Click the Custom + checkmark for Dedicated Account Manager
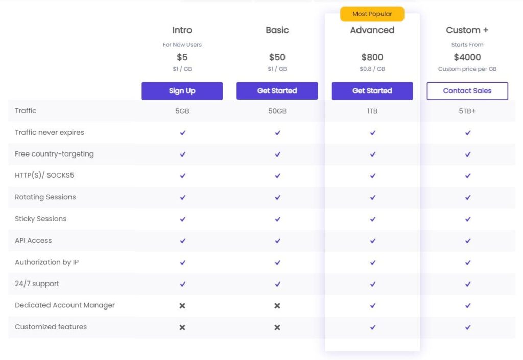This screenshot has width=523, height=360. click(468, 306)
